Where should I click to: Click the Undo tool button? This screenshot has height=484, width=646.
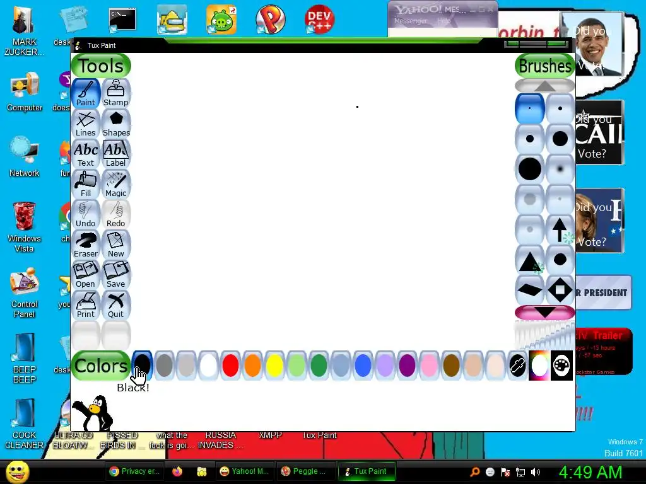(86, 214)
